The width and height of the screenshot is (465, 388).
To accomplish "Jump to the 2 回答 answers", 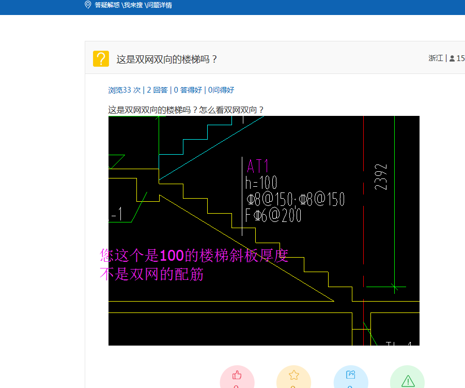I will pos(158,90).
